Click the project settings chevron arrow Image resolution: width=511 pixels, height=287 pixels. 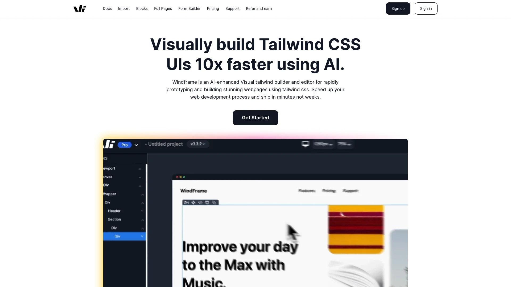tap(137, 144)
